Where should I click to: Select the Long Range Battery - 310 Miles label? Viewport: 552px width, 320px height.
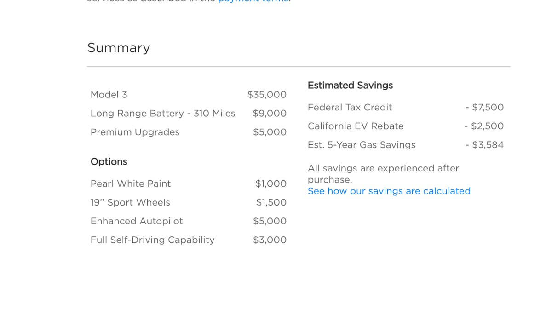[162, 114]
